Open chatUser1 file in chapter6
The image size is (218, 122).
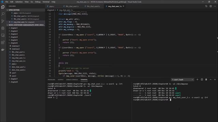[x=16, y=46]
